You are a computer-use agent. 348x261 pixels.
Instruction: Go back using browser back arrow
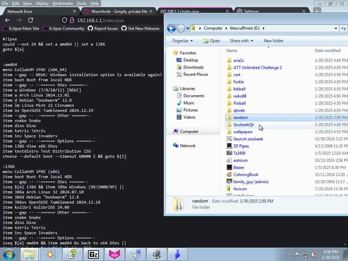click(x=7, y=20)
